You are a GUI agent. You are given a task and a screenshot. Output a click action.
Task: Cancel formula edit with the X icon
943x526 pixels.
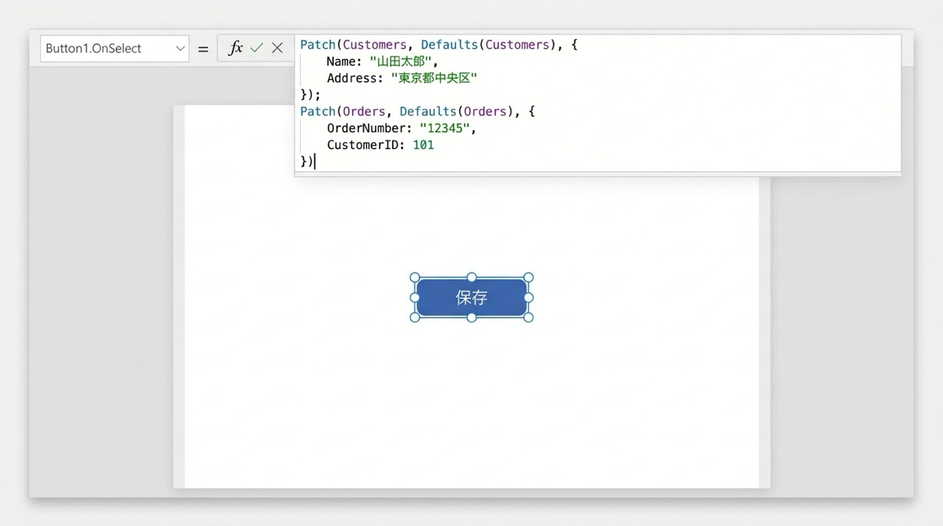click(277, 48)
